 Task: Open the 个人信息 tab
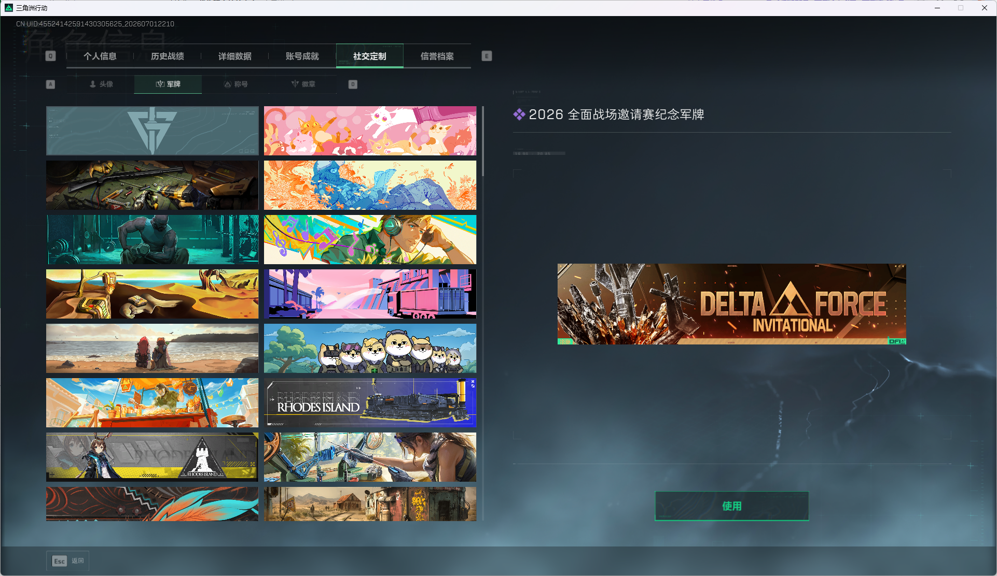[100, 56]
